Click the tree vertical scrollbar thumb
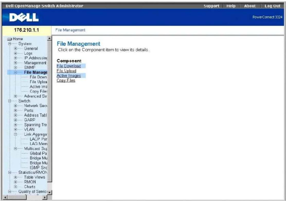Viewport: 286px width, 201px height. pos(49,111)
